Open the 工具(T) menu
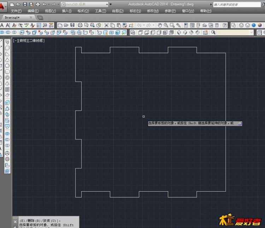Image resolution: width=265 pixels, height=228 pixels. [101, 11]
